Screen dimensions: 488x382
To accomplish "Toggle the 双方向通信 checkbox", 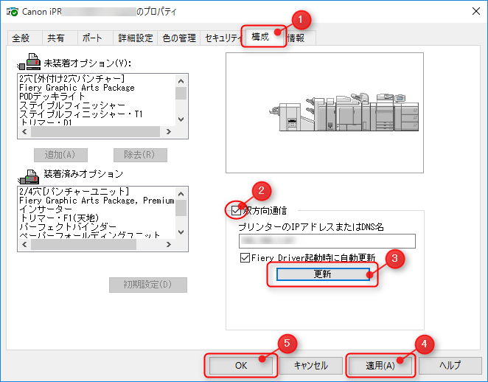I will (x=236, y=211).
